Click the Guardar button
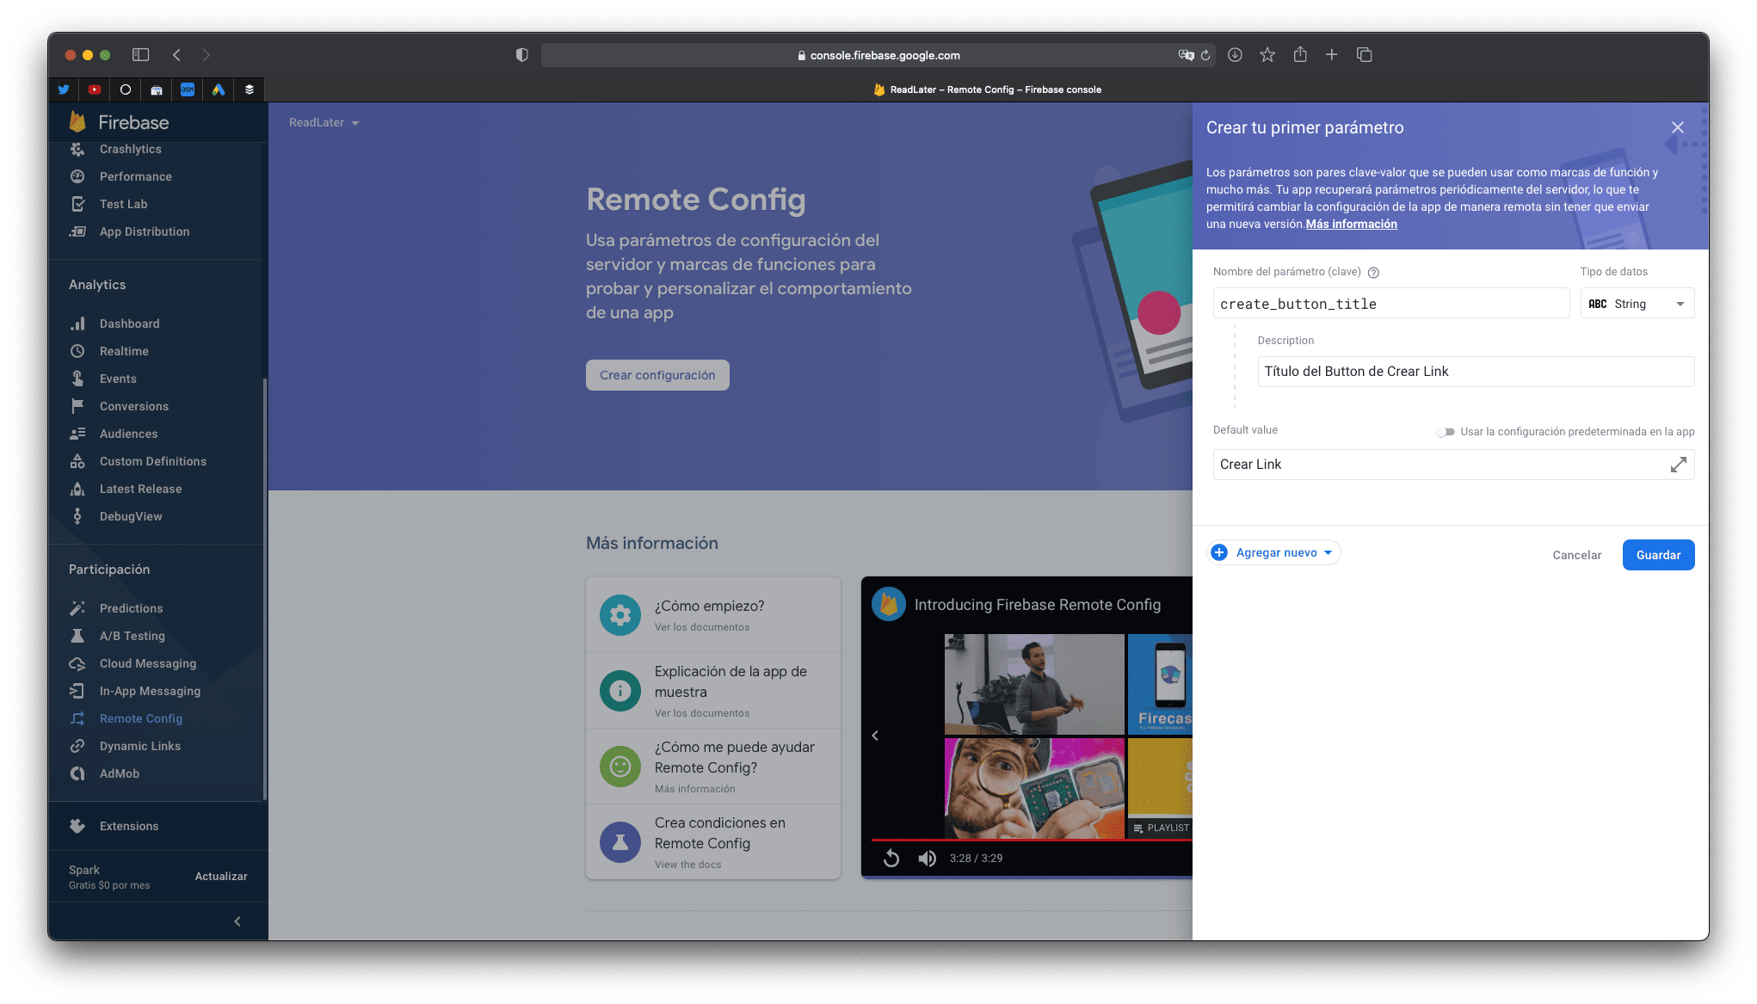1757x1004 pixels. (1658, 555)
